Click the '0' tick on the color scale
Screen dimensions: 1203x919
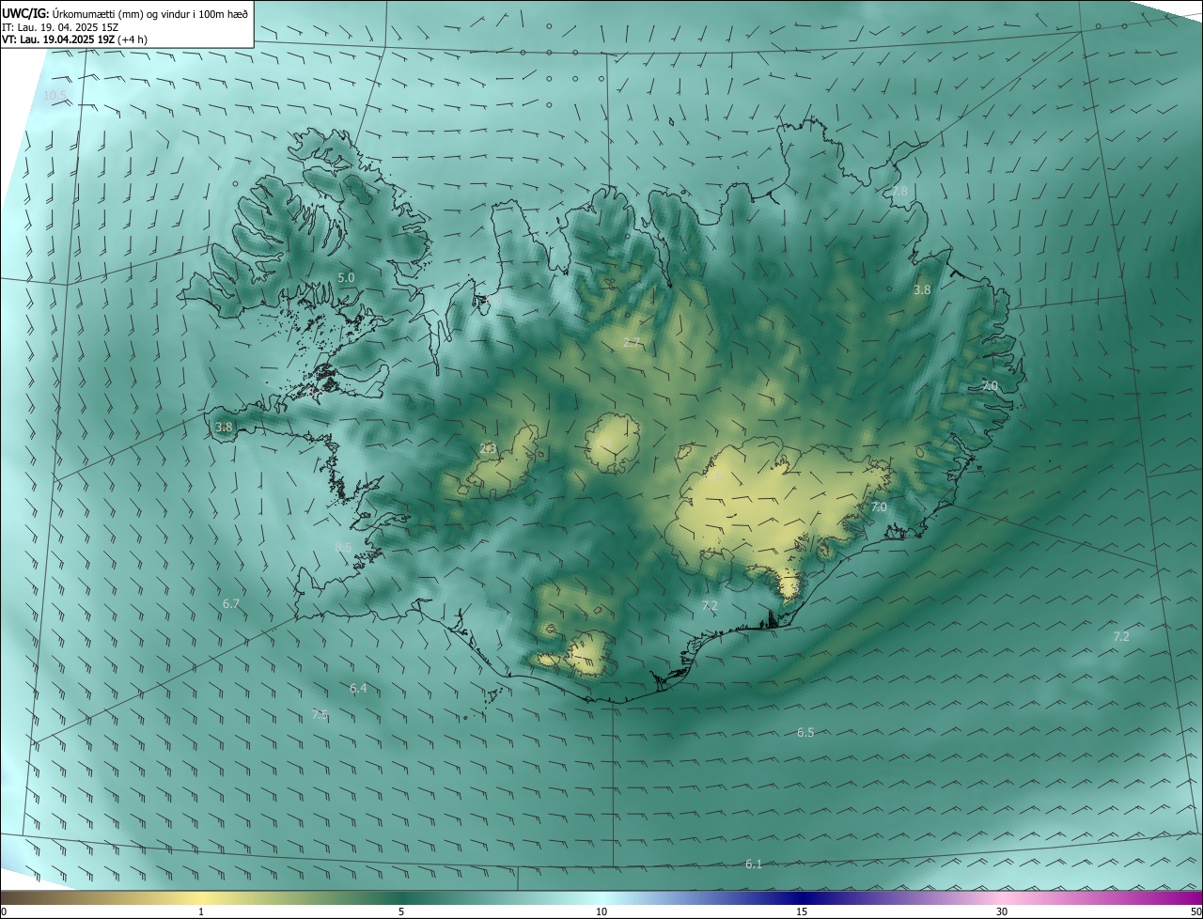point(4,912)
